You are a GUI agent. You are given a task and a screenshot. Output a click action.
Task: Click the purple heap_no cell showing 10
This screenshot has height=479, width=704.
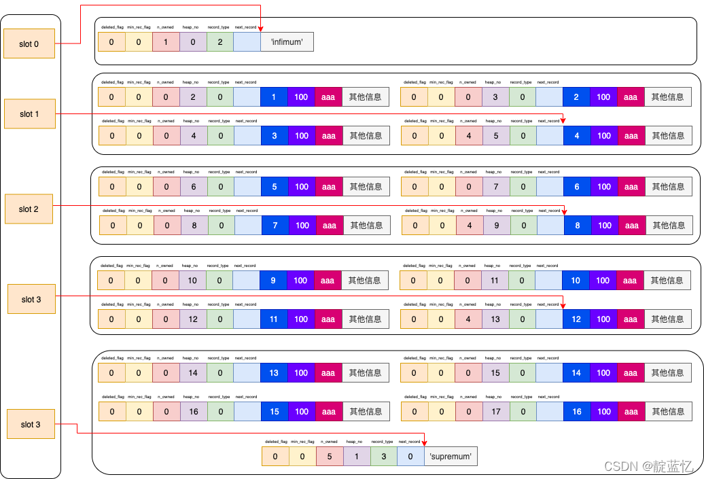click(192, 281)
